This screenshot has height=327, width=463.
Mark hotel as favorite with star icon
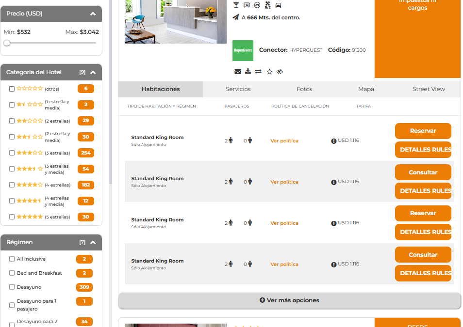point(269,72)
